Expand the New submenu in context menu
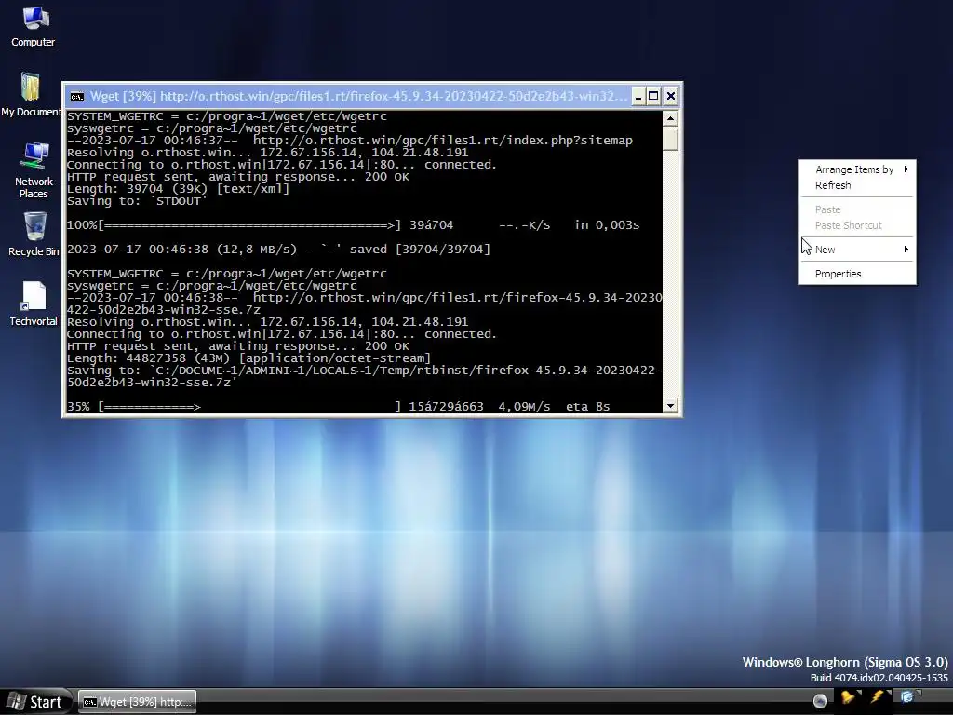 click(x=857, y=250)
